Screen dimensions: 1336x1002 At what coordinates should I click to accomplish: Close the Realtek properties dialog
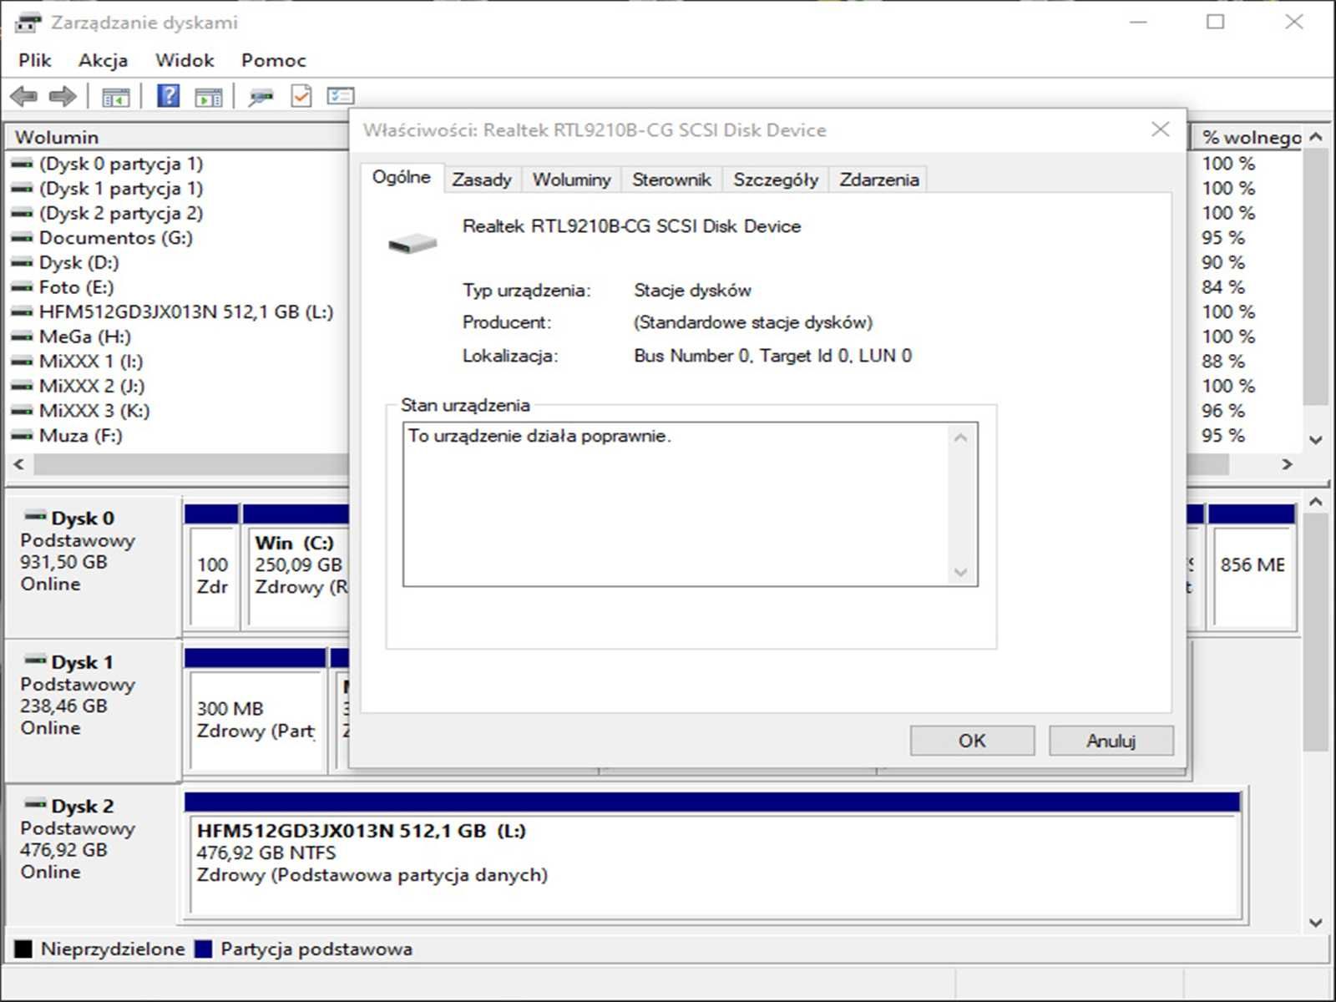pyautogui.click(x=1160, y=129)
